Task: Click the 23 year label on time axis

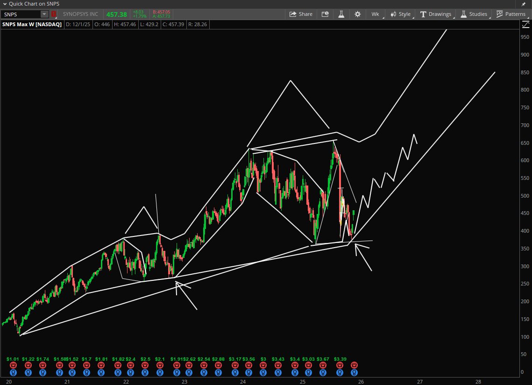Action: tap(184, 382)
